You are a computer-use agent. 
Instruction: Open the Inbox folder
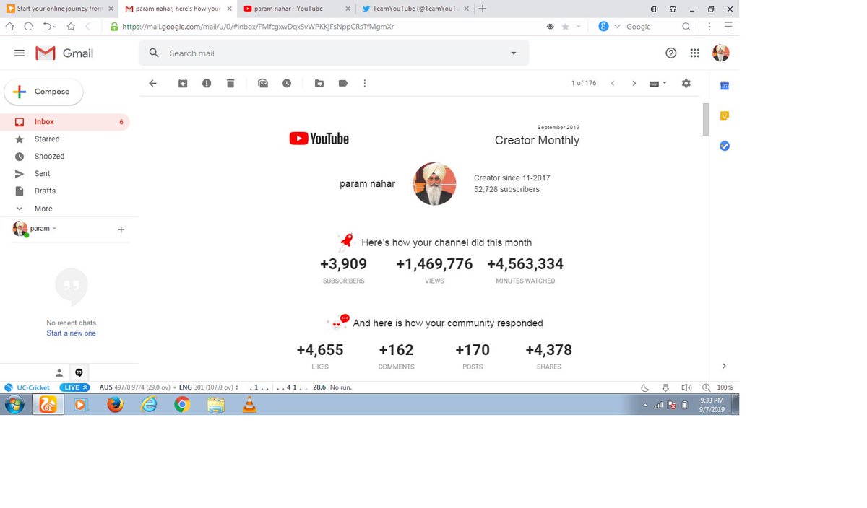(65, 122)
